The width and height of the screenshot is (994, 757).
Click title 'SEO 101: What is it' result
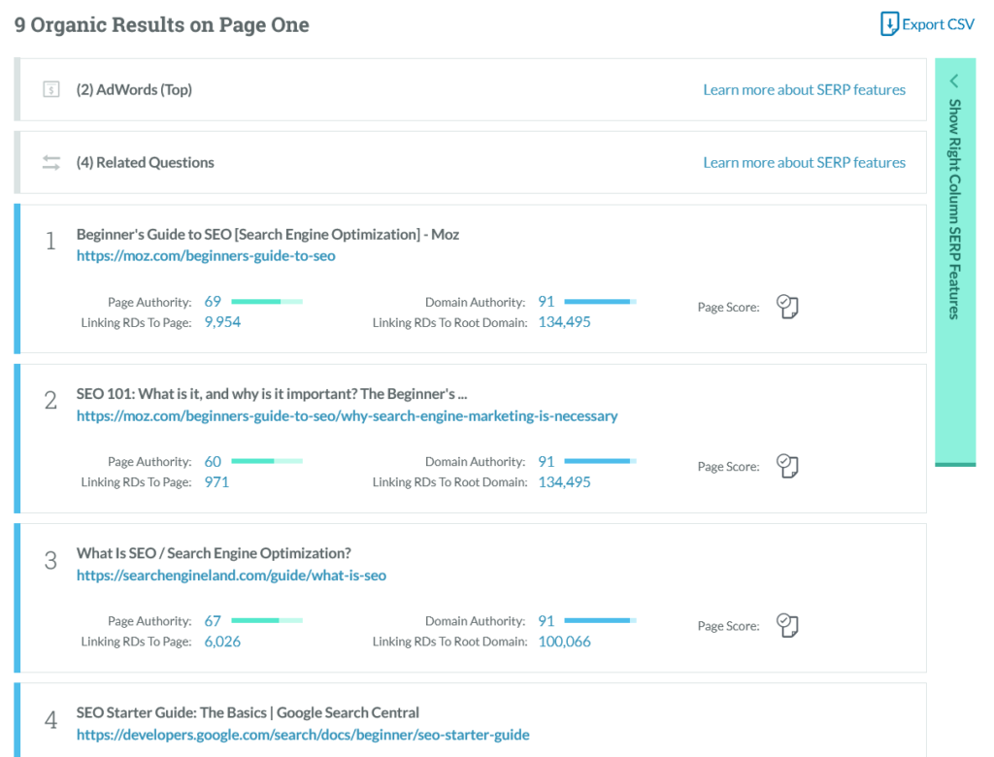272,394
